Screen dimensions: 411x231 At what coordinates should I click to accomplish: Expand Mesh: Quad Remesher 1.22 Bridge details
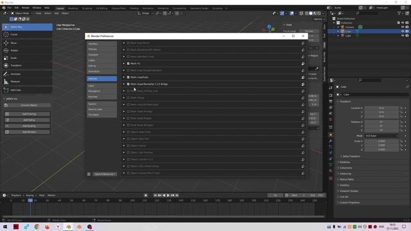124,84
